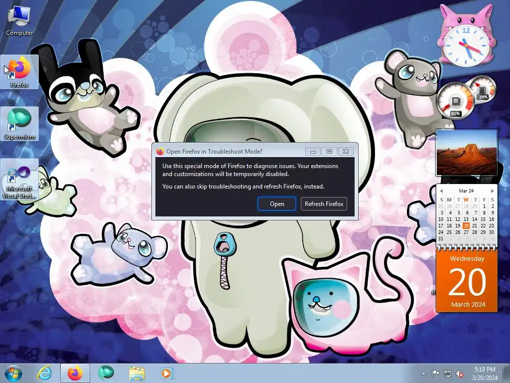This screenshot has height=383, width=510.
Task: Click the large orange Wednesday 20 date gadget
Action: point(467,281)
